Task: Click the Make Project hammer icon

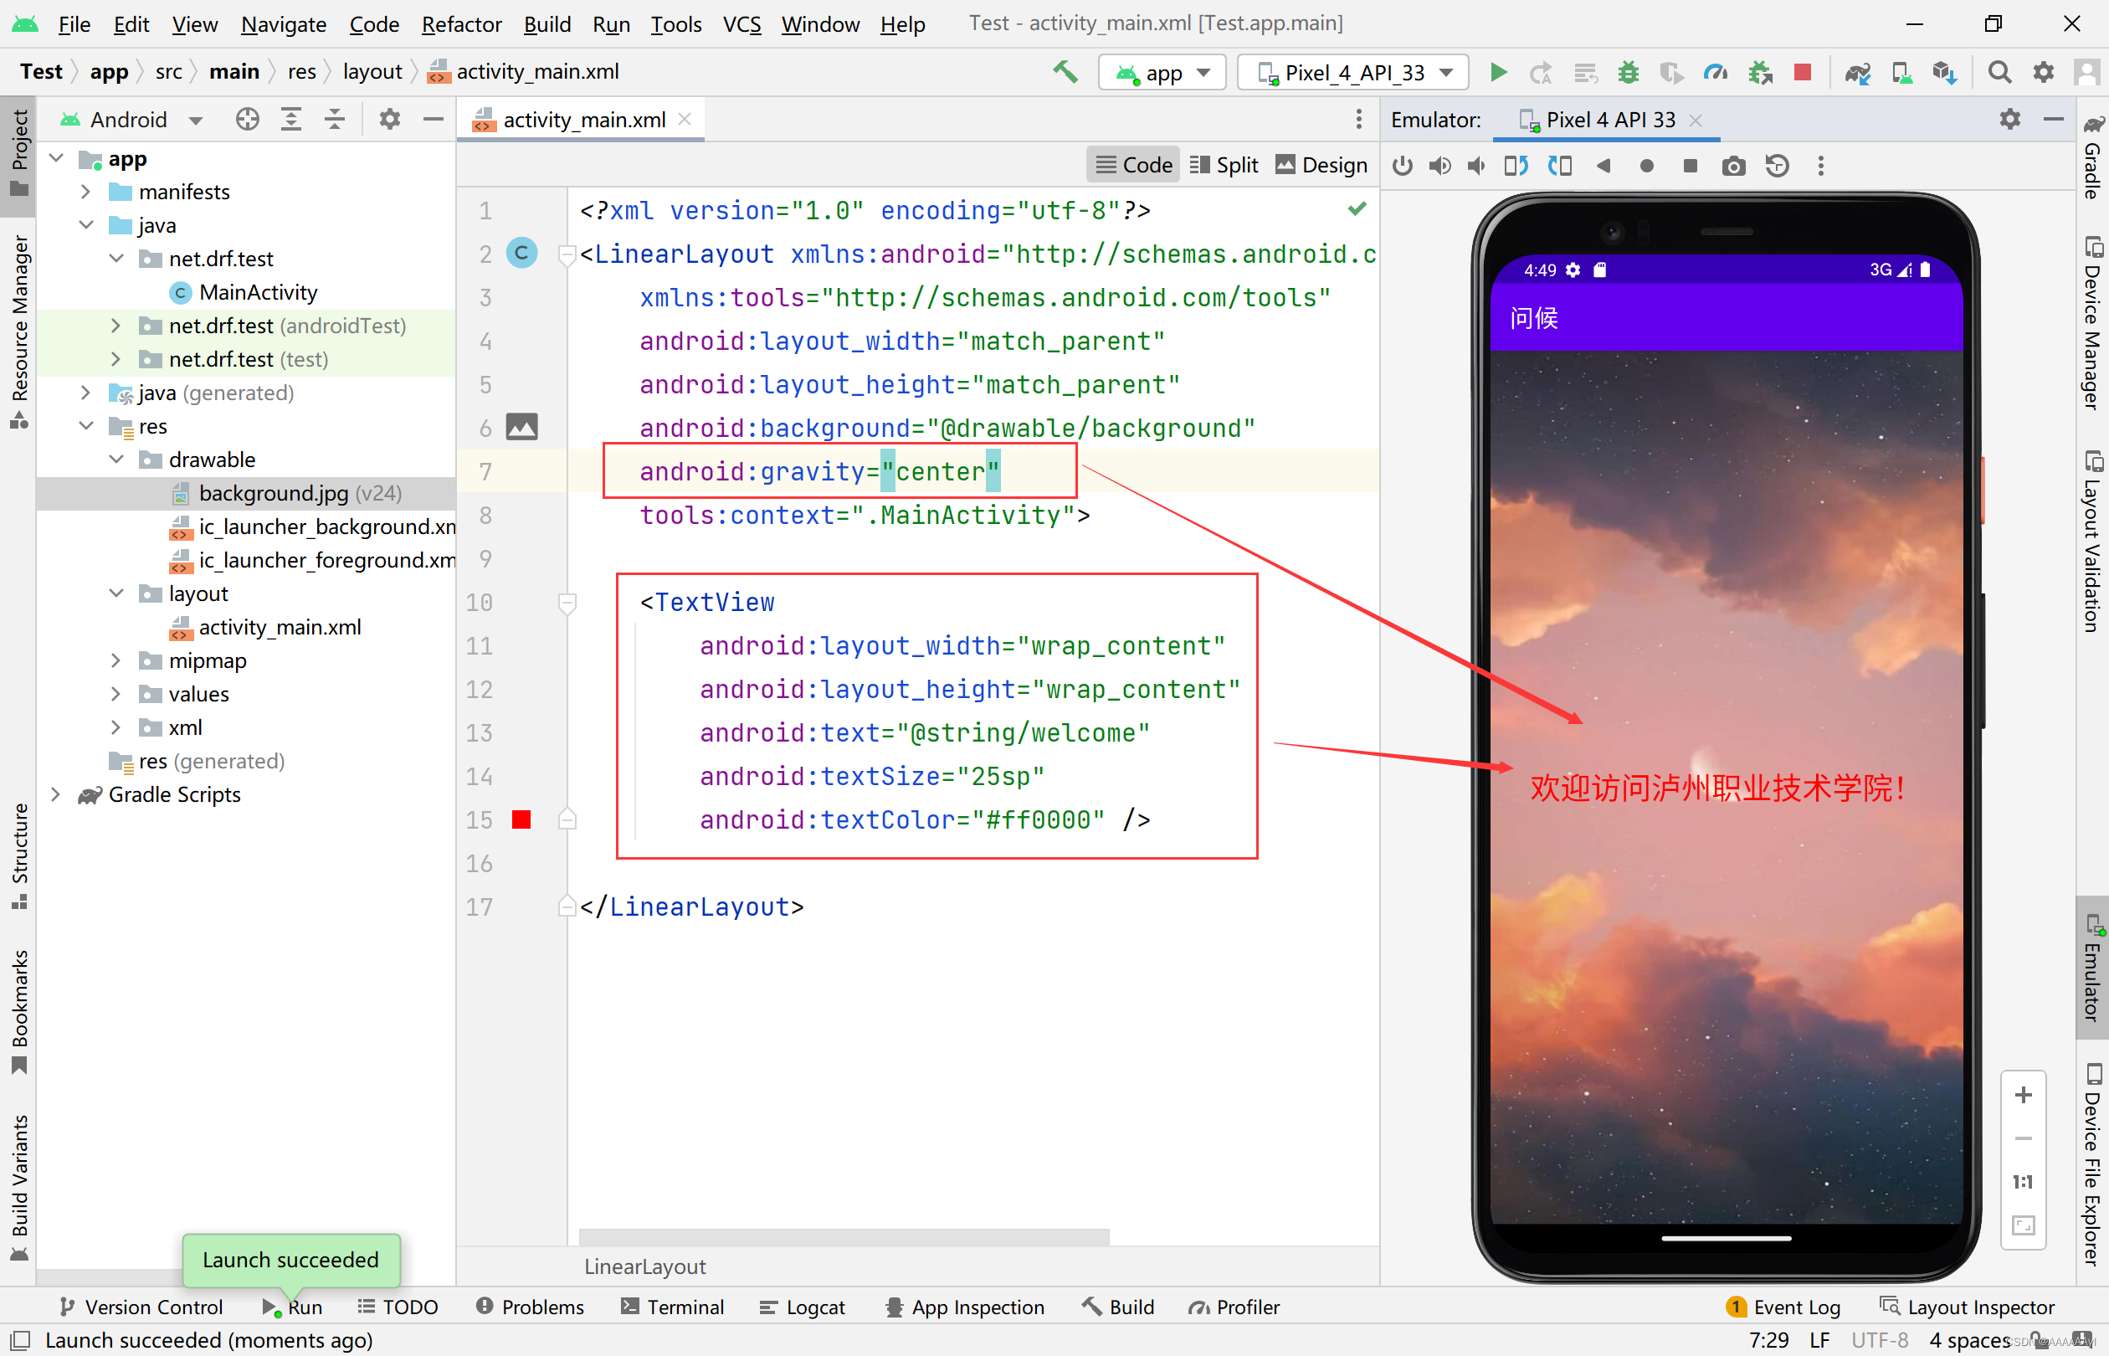Action: 1065,72
